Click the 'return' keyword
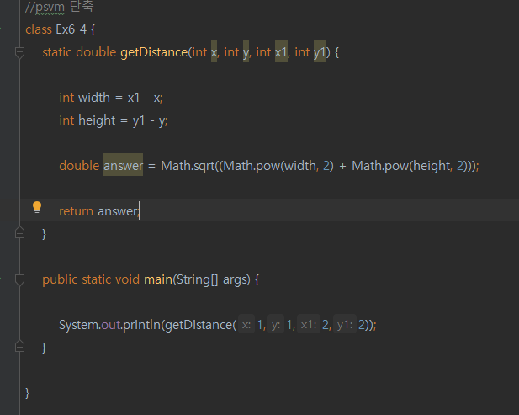The height and width of the screenshot is (415, 519). tap(77, 211)
